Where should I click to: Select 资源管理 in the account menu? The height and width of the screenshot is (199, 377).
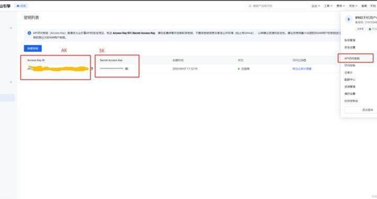350,86
